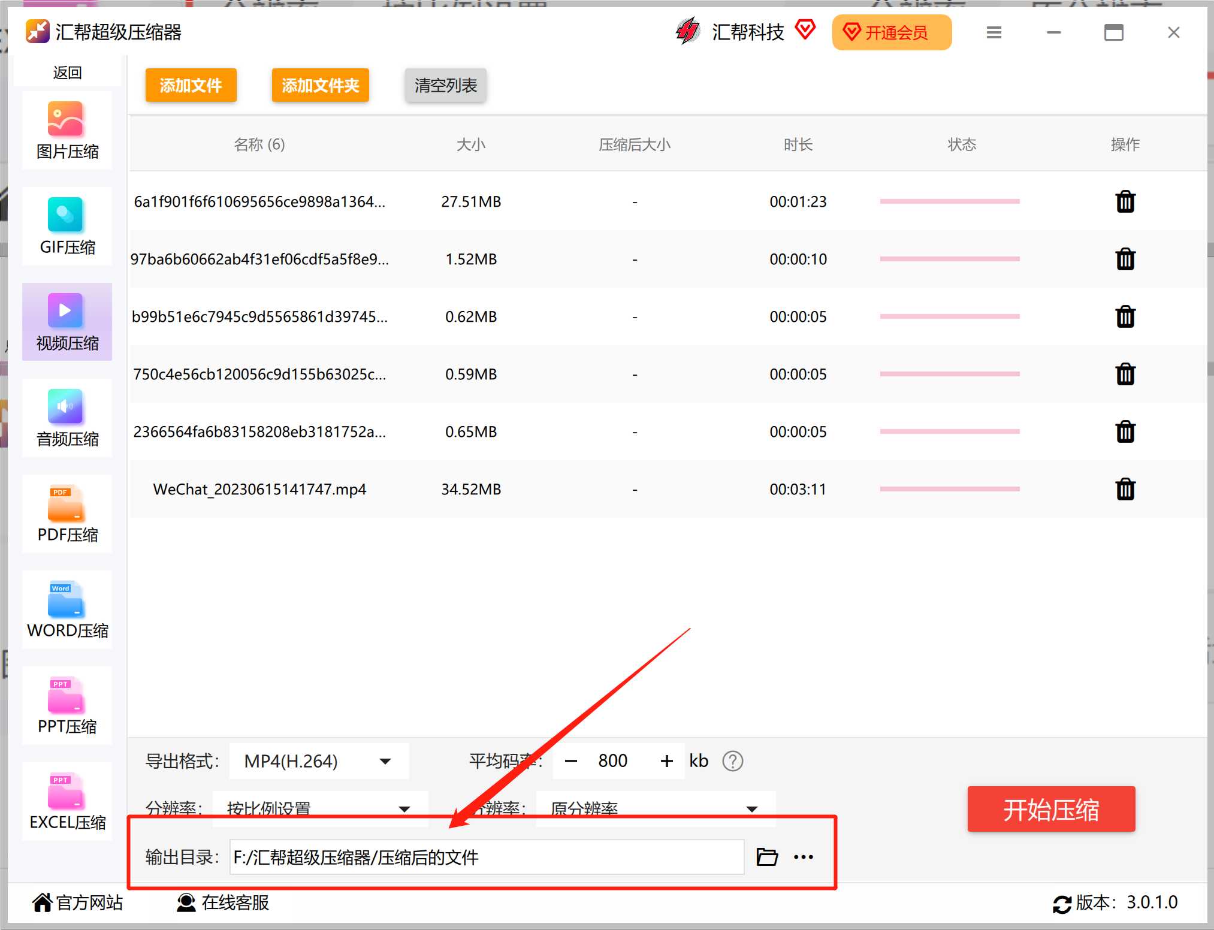
Task: Delete the 27.51MB file row
Action: tap(1125, 201)
